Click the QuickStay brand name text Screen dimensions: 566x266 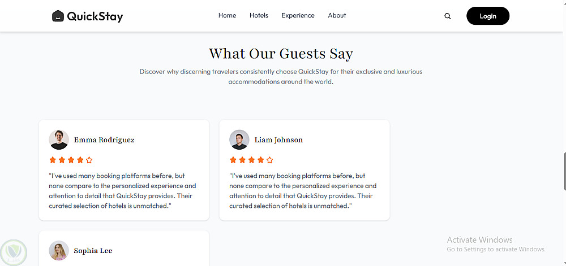coord(95,16)
